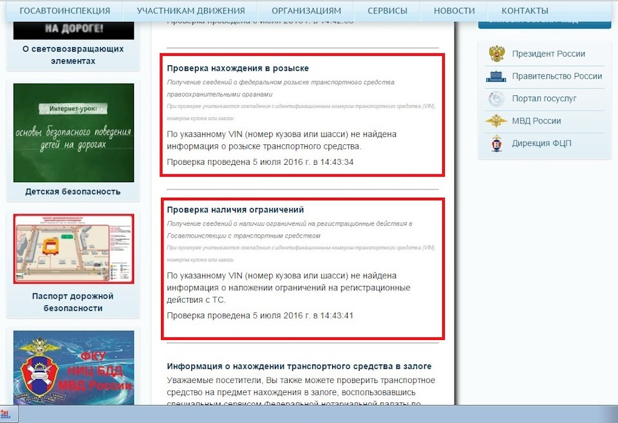Click the Президент России emblem icon
The height and width of the screenshot is (423, 618).
point(496,53)
